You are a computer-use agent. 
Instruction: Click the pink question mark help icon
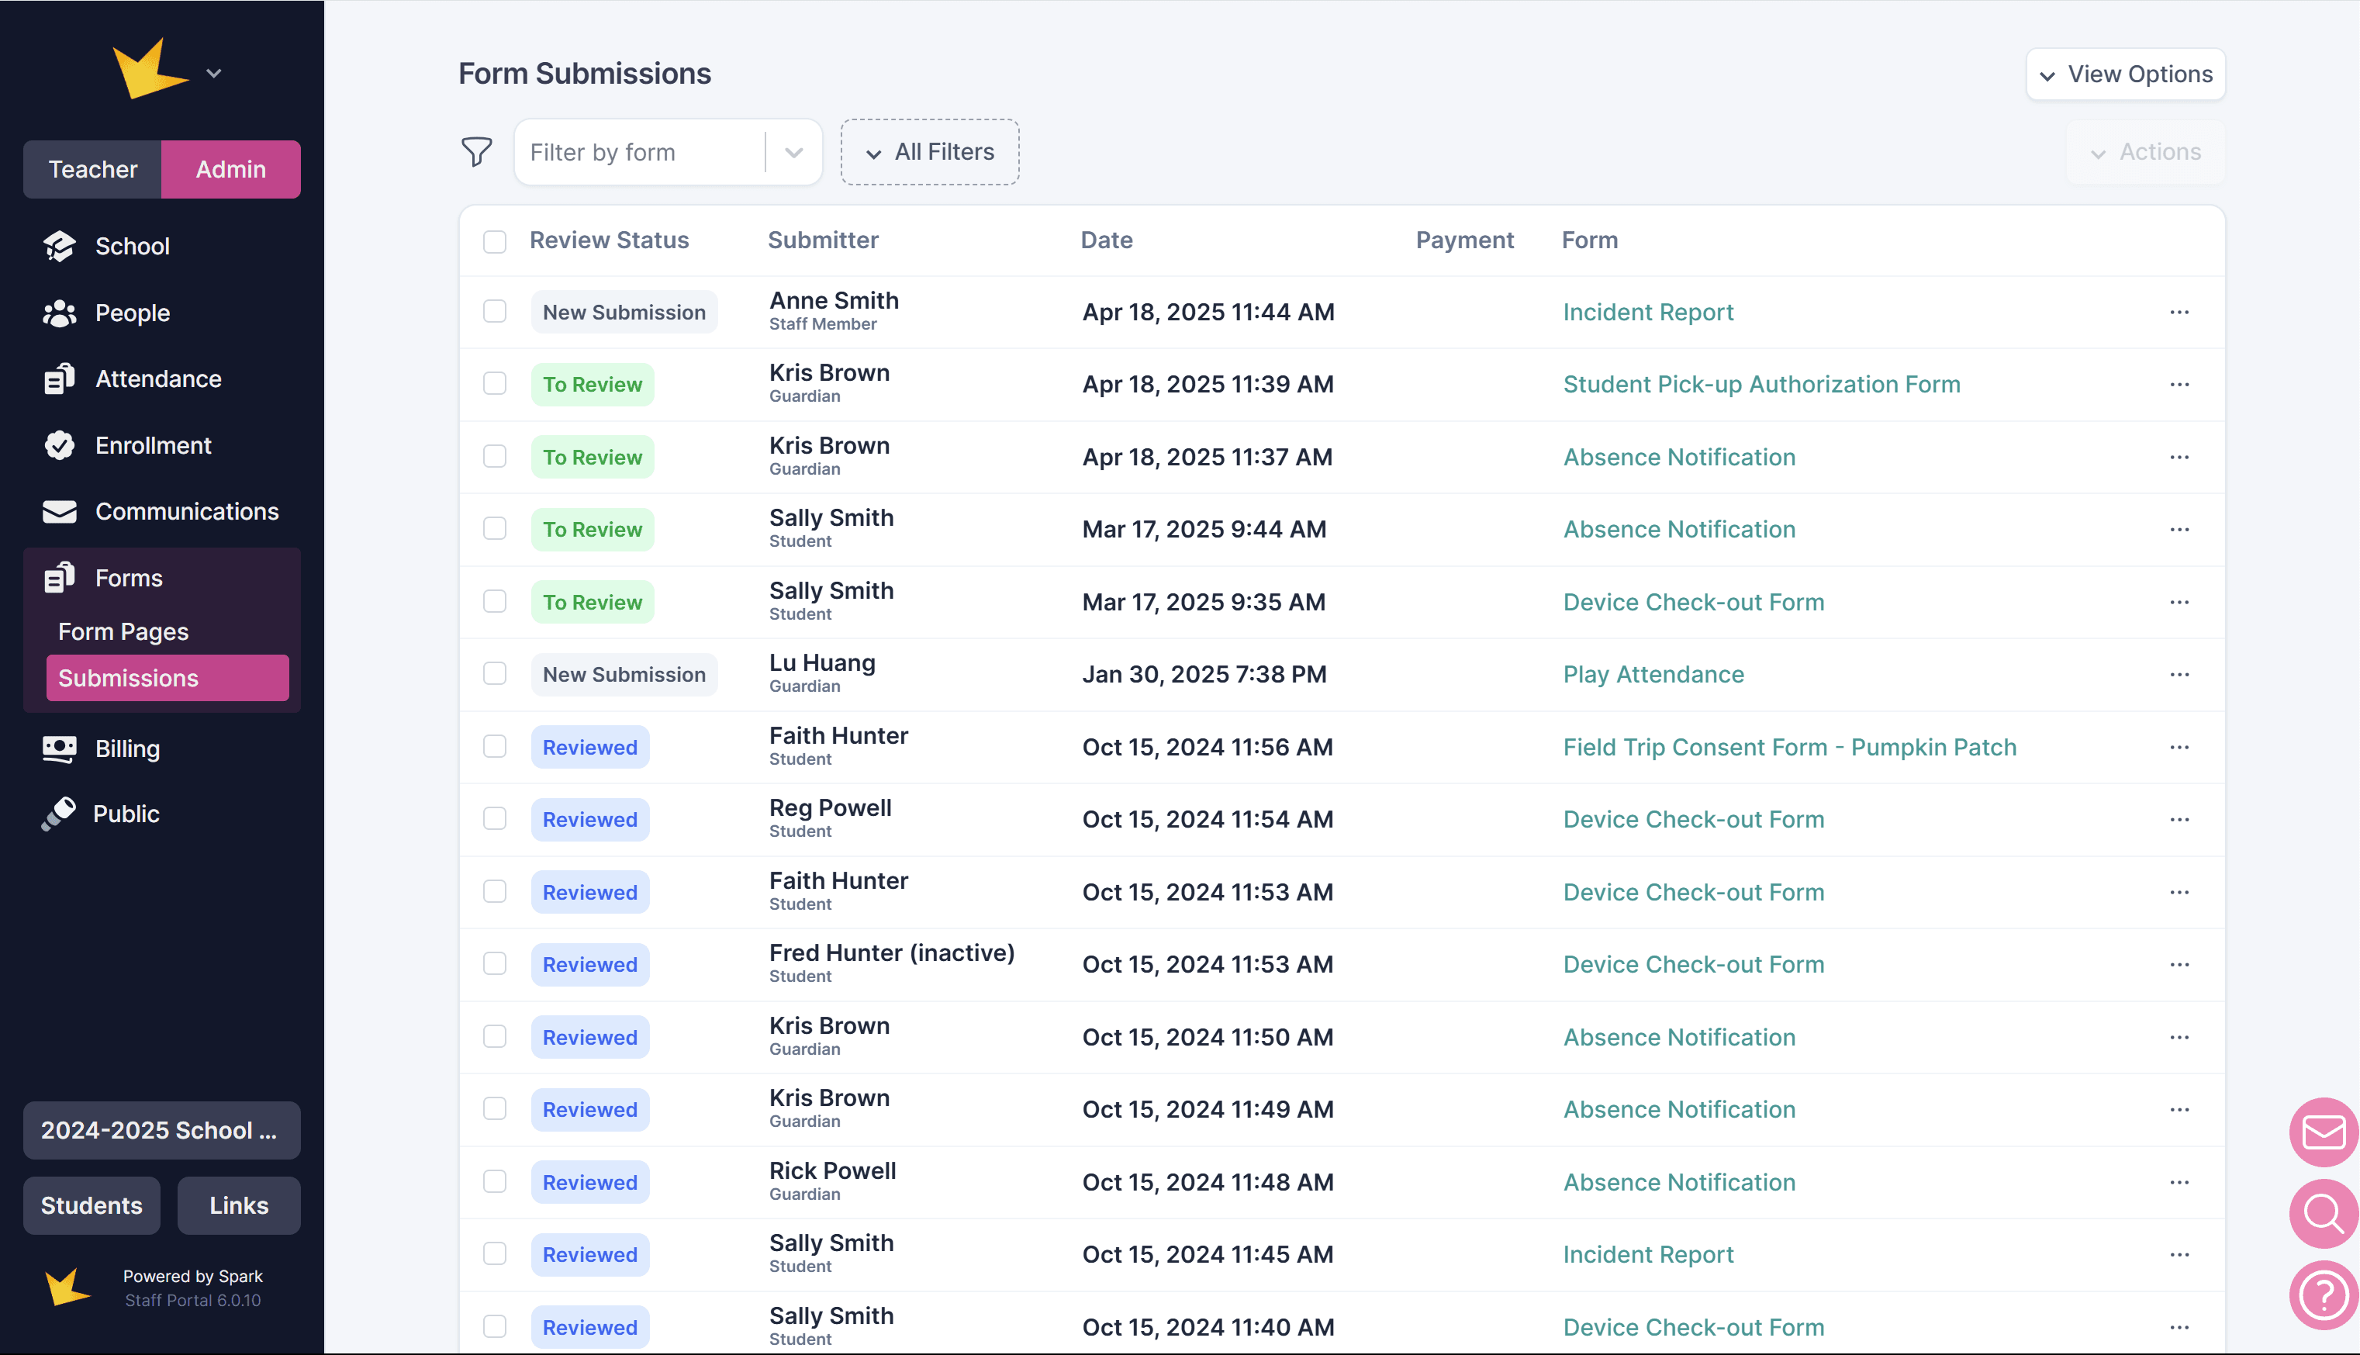(x=2323, y=1295)
